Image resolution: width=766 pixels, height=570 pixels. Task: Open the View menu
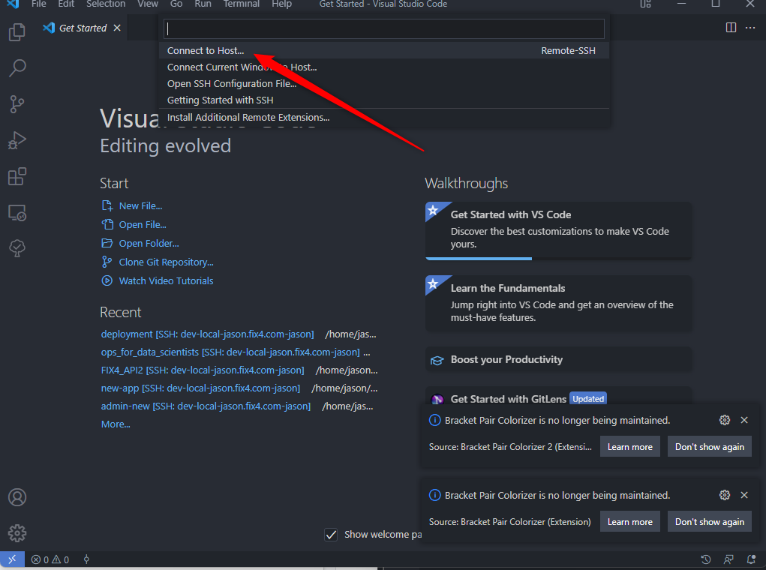pyautogui.click(x=148, y=4)
